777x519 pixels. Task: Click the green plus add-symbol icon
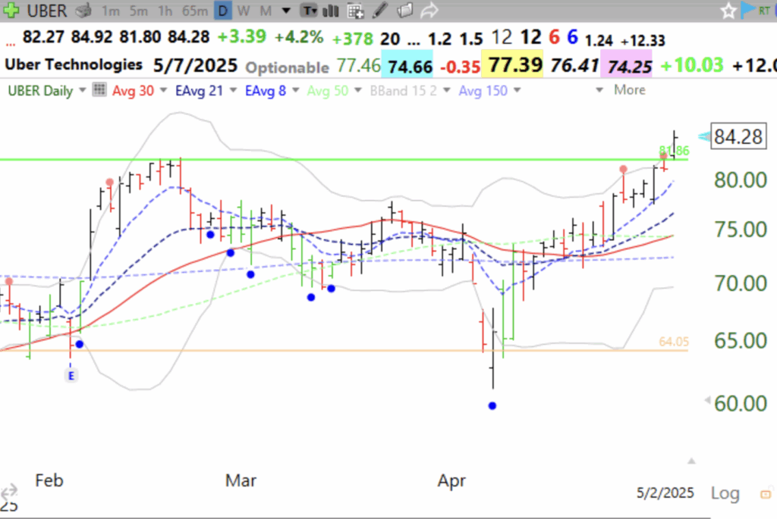pyautogui.click(x=11, y=10)
